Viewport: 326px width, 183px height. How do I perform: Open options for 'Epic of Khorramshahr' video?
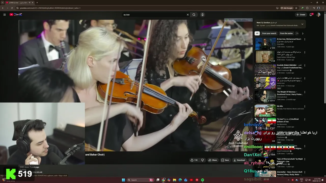[x=305, y=159]
